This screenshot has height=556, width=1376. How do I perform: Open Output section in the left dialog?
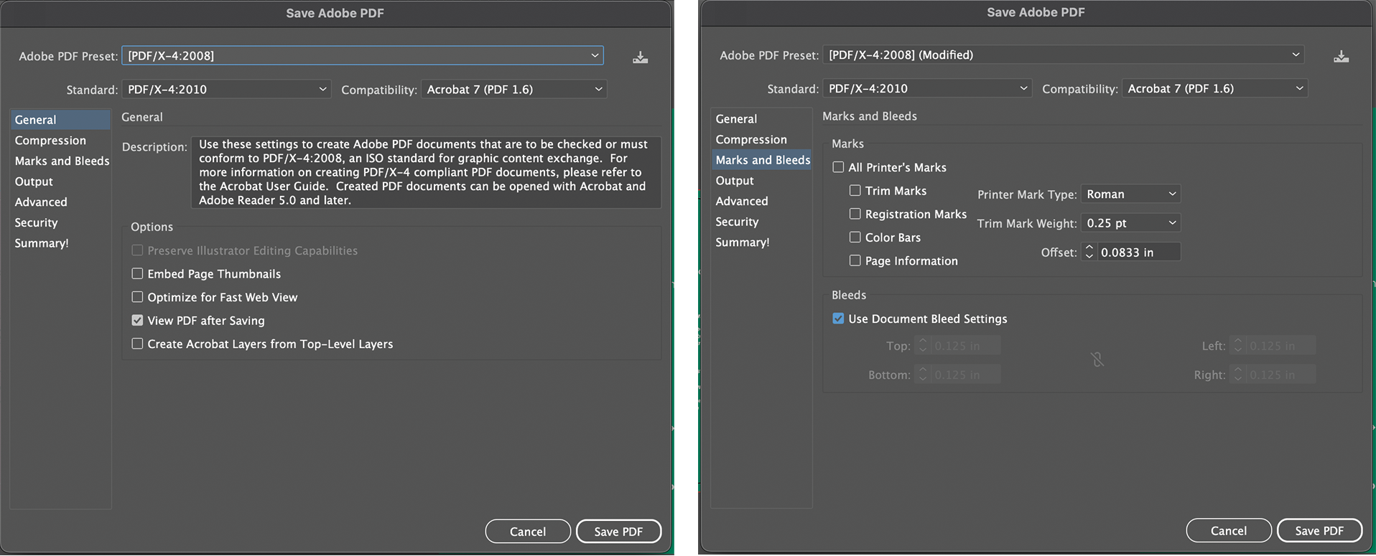click(61, 182)
